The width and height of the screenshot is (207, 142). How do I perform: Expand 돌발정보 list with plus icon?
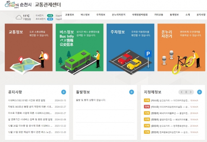click(x=131, y=92)
